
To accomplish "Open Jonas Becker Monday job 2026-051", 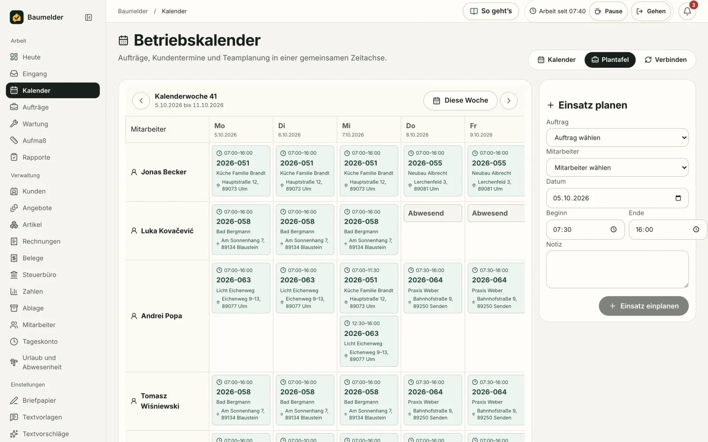I will (241, 171).
